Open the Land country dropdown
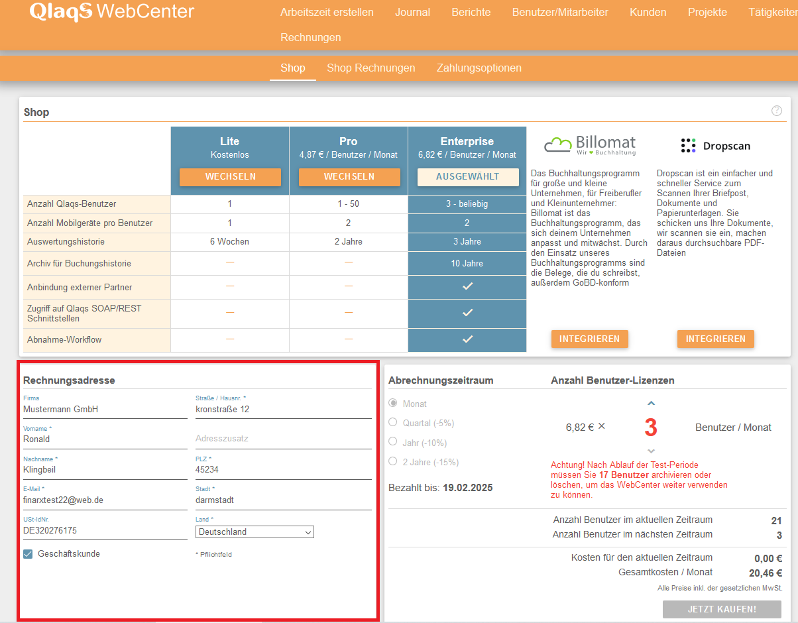This screenshot has height=623, width=798. coord(255,532)
